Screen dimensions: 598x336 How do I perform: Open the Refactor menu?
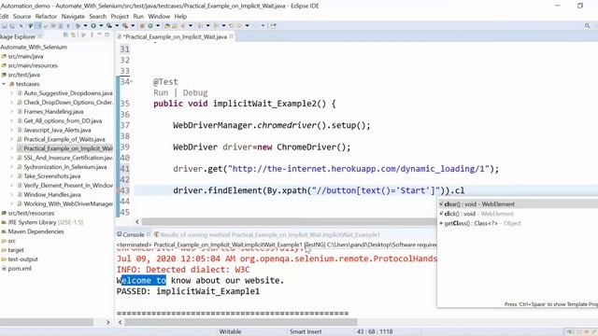46,17
